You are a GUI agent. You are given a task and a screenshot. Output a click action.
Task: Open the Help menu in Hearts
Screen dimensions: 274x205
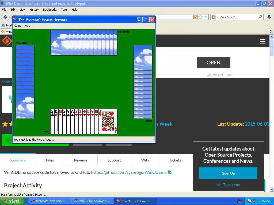pos(27,26)
